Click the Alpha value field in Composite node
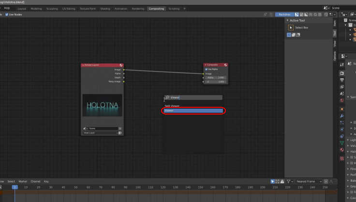 (216, 78)
